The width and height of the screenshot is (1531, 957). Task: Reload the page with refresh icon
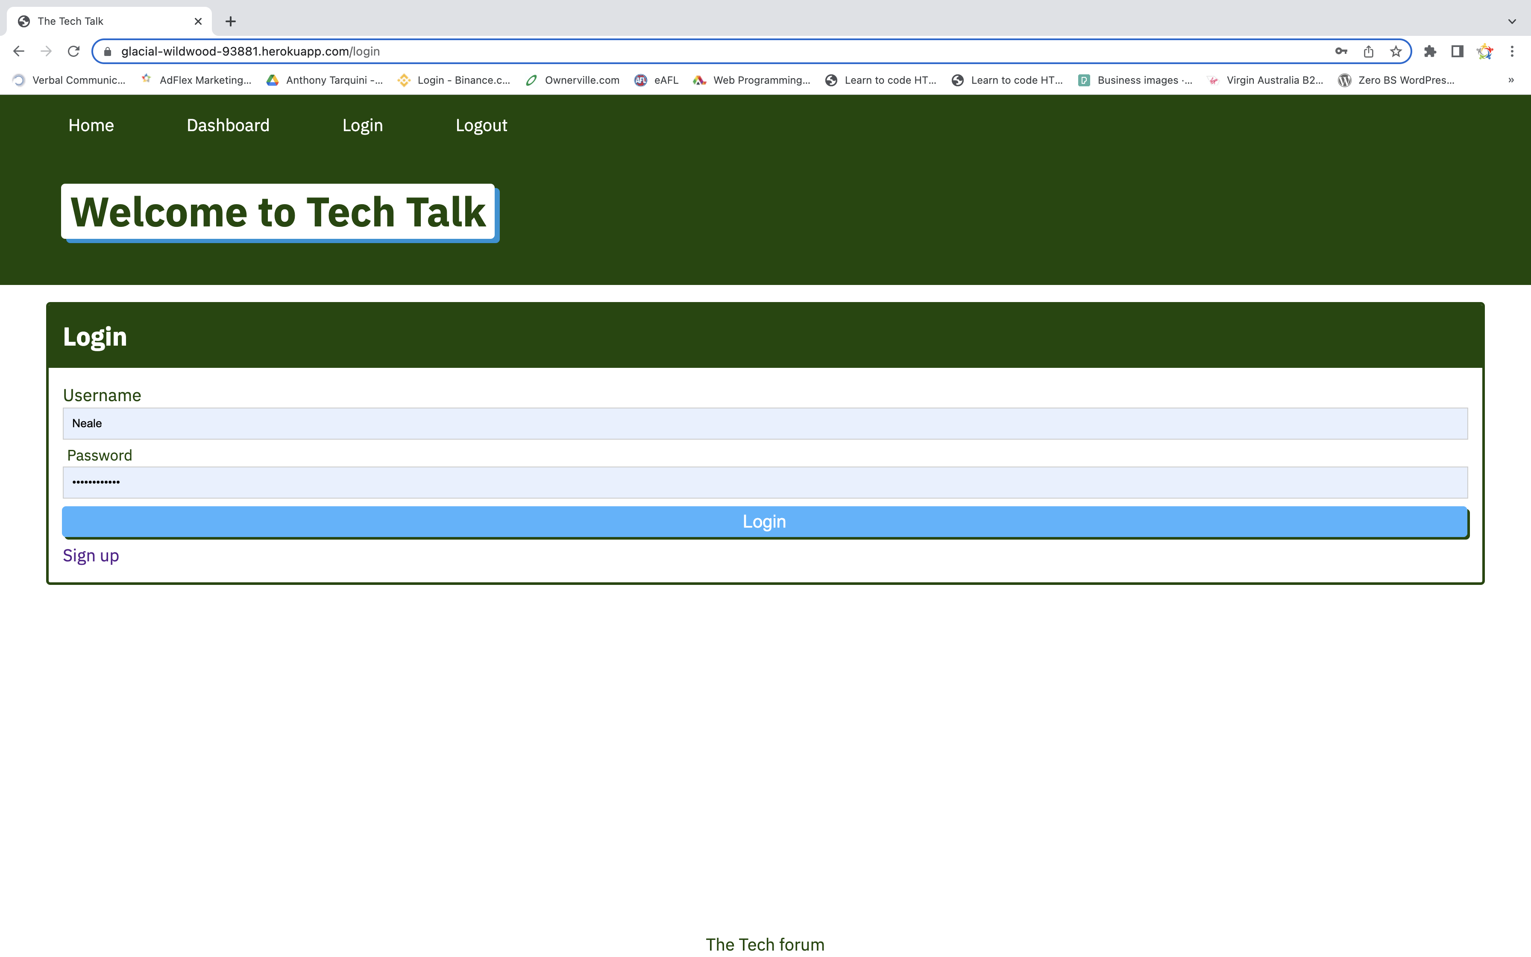click(x=73, y=51)
